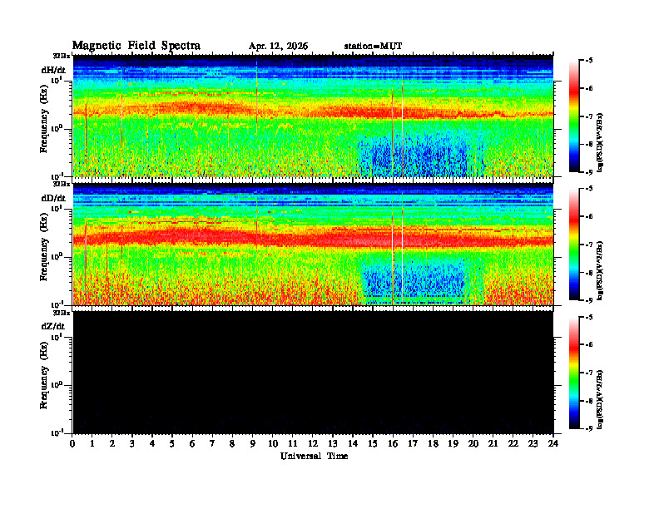Click the log(PSD) unit label beside dZ/dt color bar

(601, 399)
